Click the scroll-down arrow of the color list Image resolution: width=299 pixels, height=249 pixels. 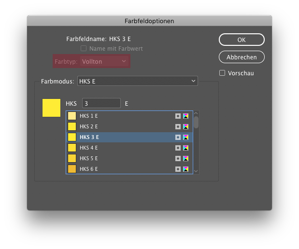196,171
